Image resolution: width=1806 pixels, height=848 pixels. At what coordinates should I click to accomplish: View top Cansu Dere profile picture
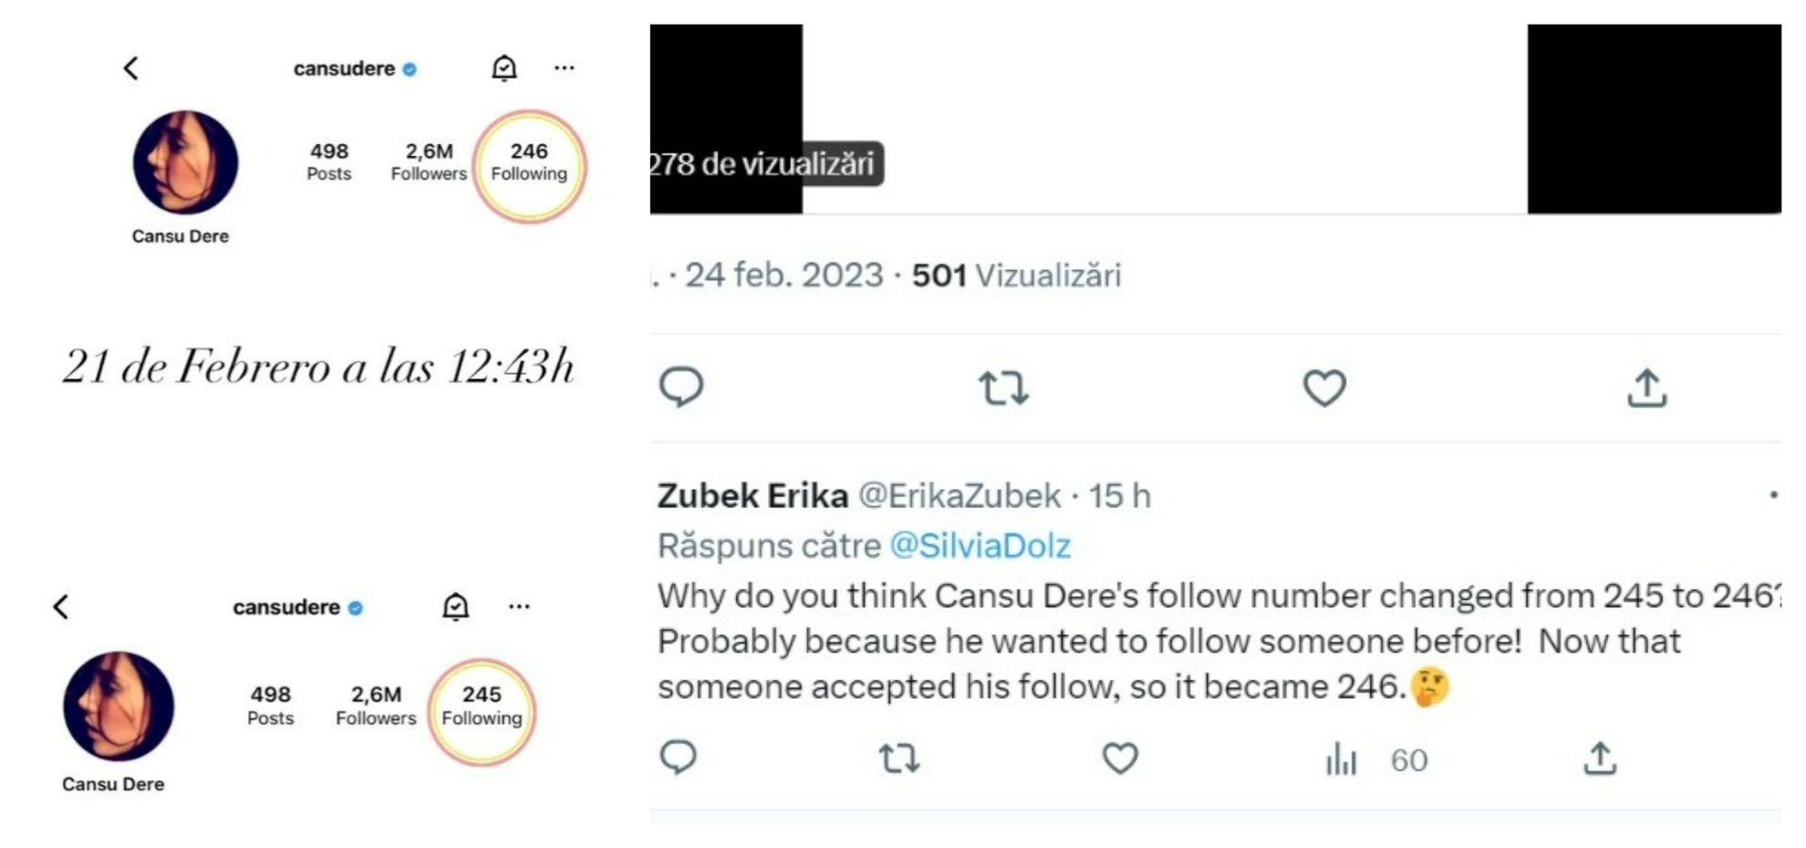click(x=185, y=162)
